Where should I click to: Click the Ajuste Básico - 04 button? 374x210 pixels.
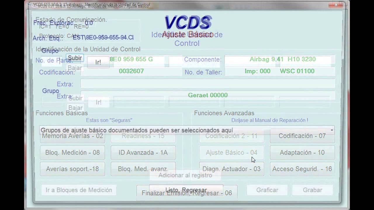point(231,153)
